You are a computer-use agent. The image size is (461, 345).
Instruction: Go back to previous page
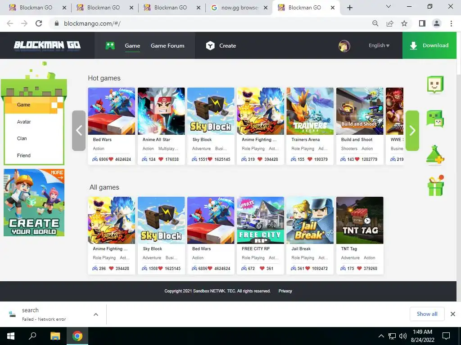(x=10, y=23)
